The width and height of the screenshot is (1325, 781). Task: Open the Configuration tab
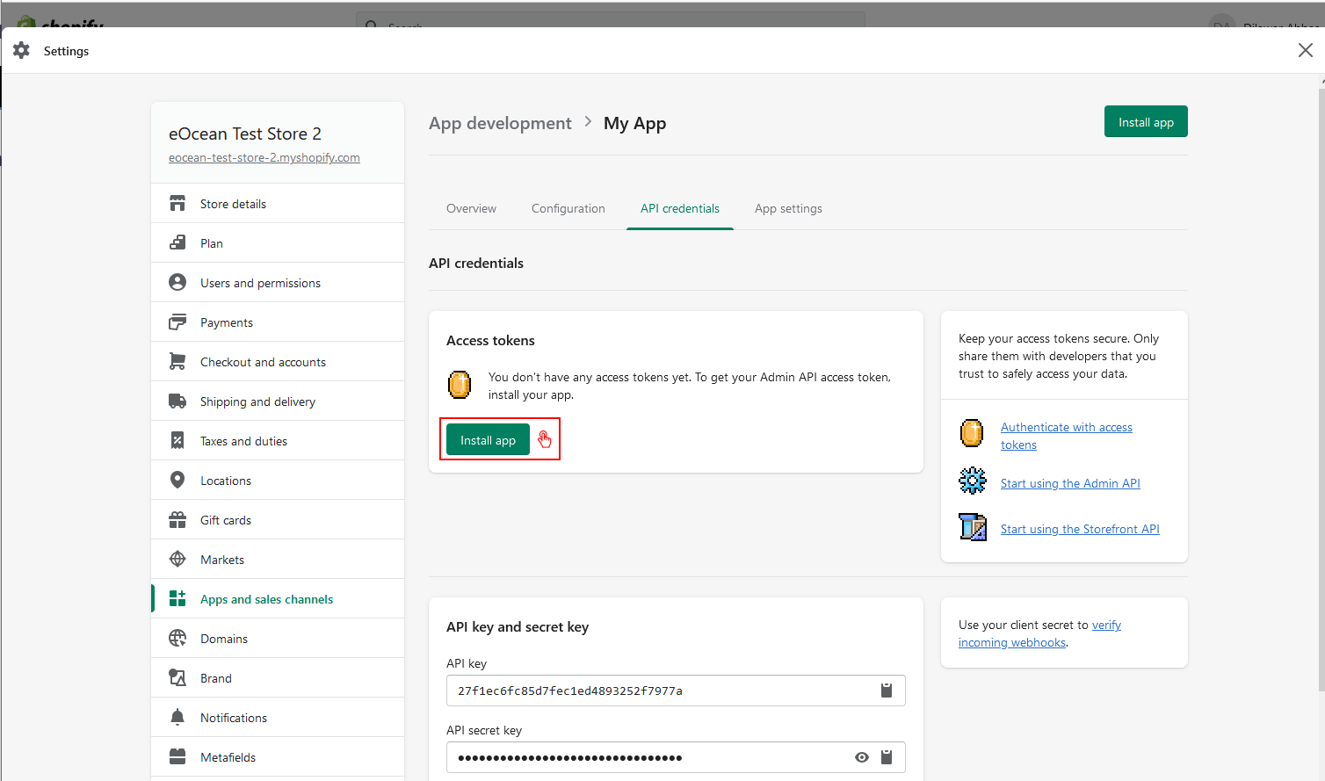pyautogui.click(x=568, y=209)
